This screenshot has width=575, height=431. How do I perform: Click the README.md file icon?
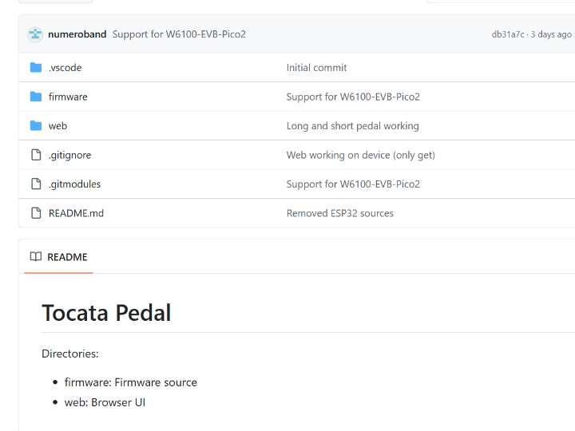36,213
